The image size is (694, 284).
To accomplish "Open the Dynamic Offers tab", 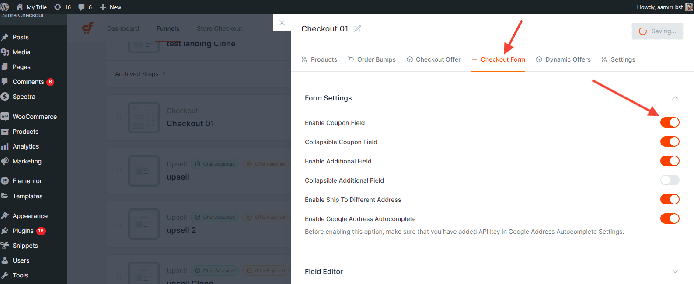I will (563, 59).
